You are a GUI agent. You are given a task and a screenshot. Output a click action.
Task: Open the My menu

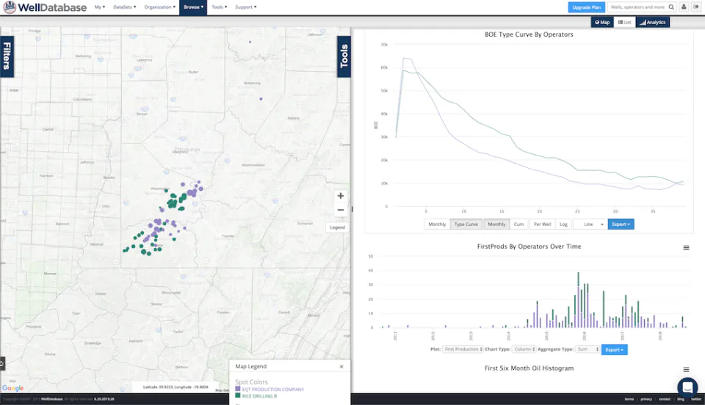pos(100,7)
